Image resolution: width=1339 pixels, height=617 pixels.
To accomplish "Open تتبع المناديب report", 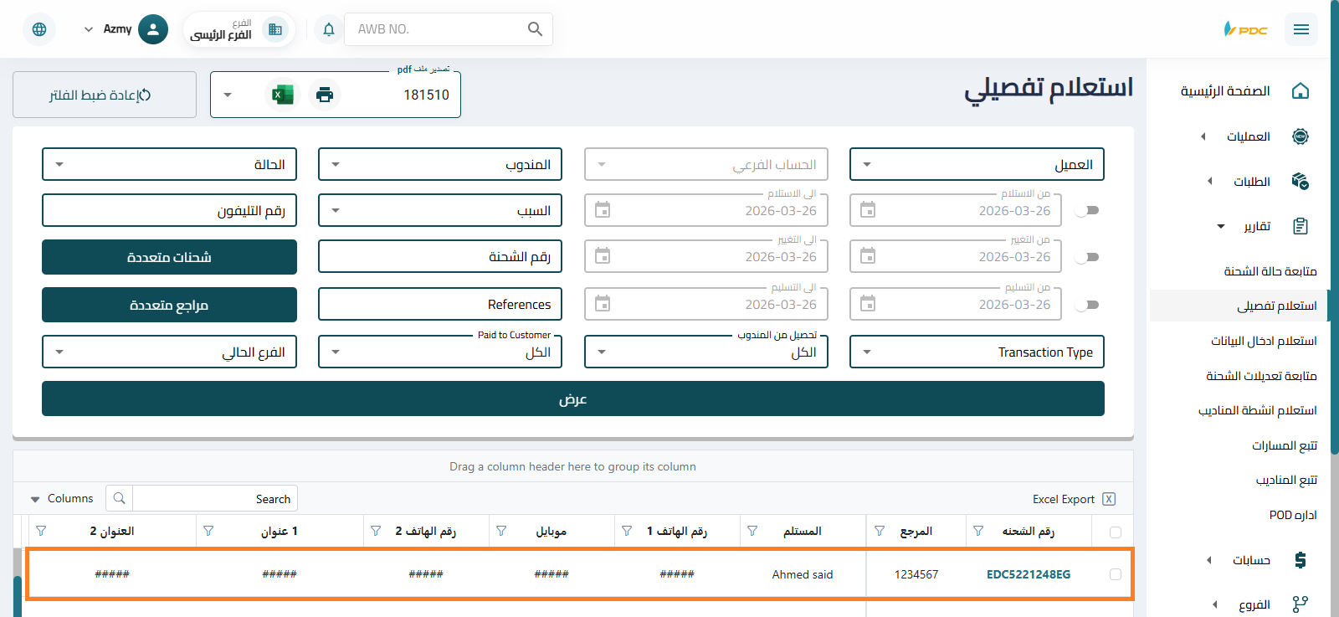I will 1286,480.
